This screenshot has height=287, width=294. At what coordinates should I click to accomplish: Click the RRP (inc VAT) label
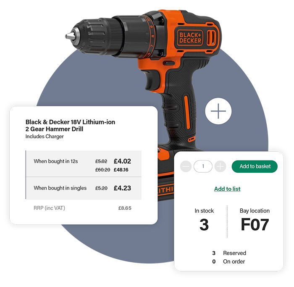coord(49,208)
